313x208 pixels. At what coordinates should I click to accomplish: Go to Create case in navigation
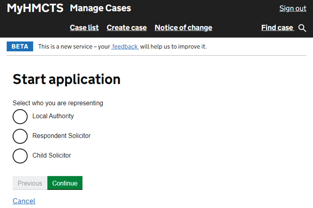(127, 28)
